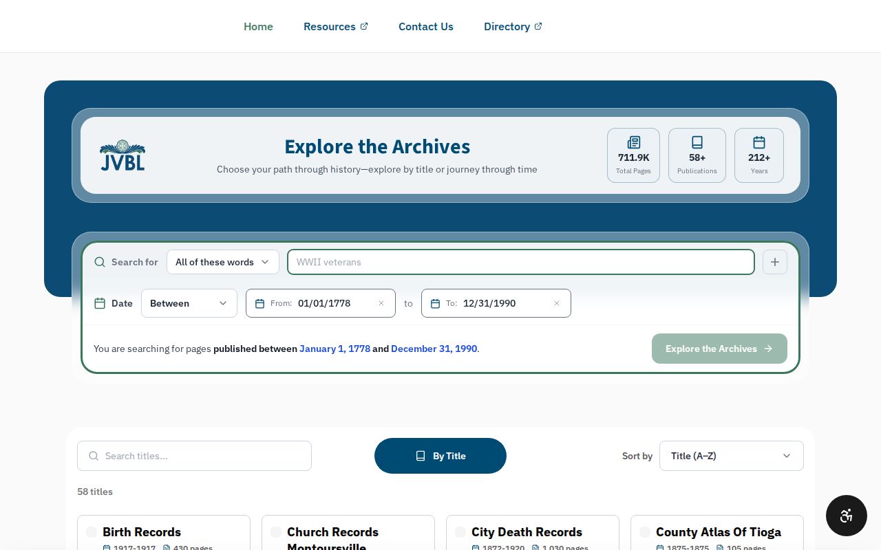Click the Explore the Archives heading
The image size is (881, 550).
tap(377, 146)
